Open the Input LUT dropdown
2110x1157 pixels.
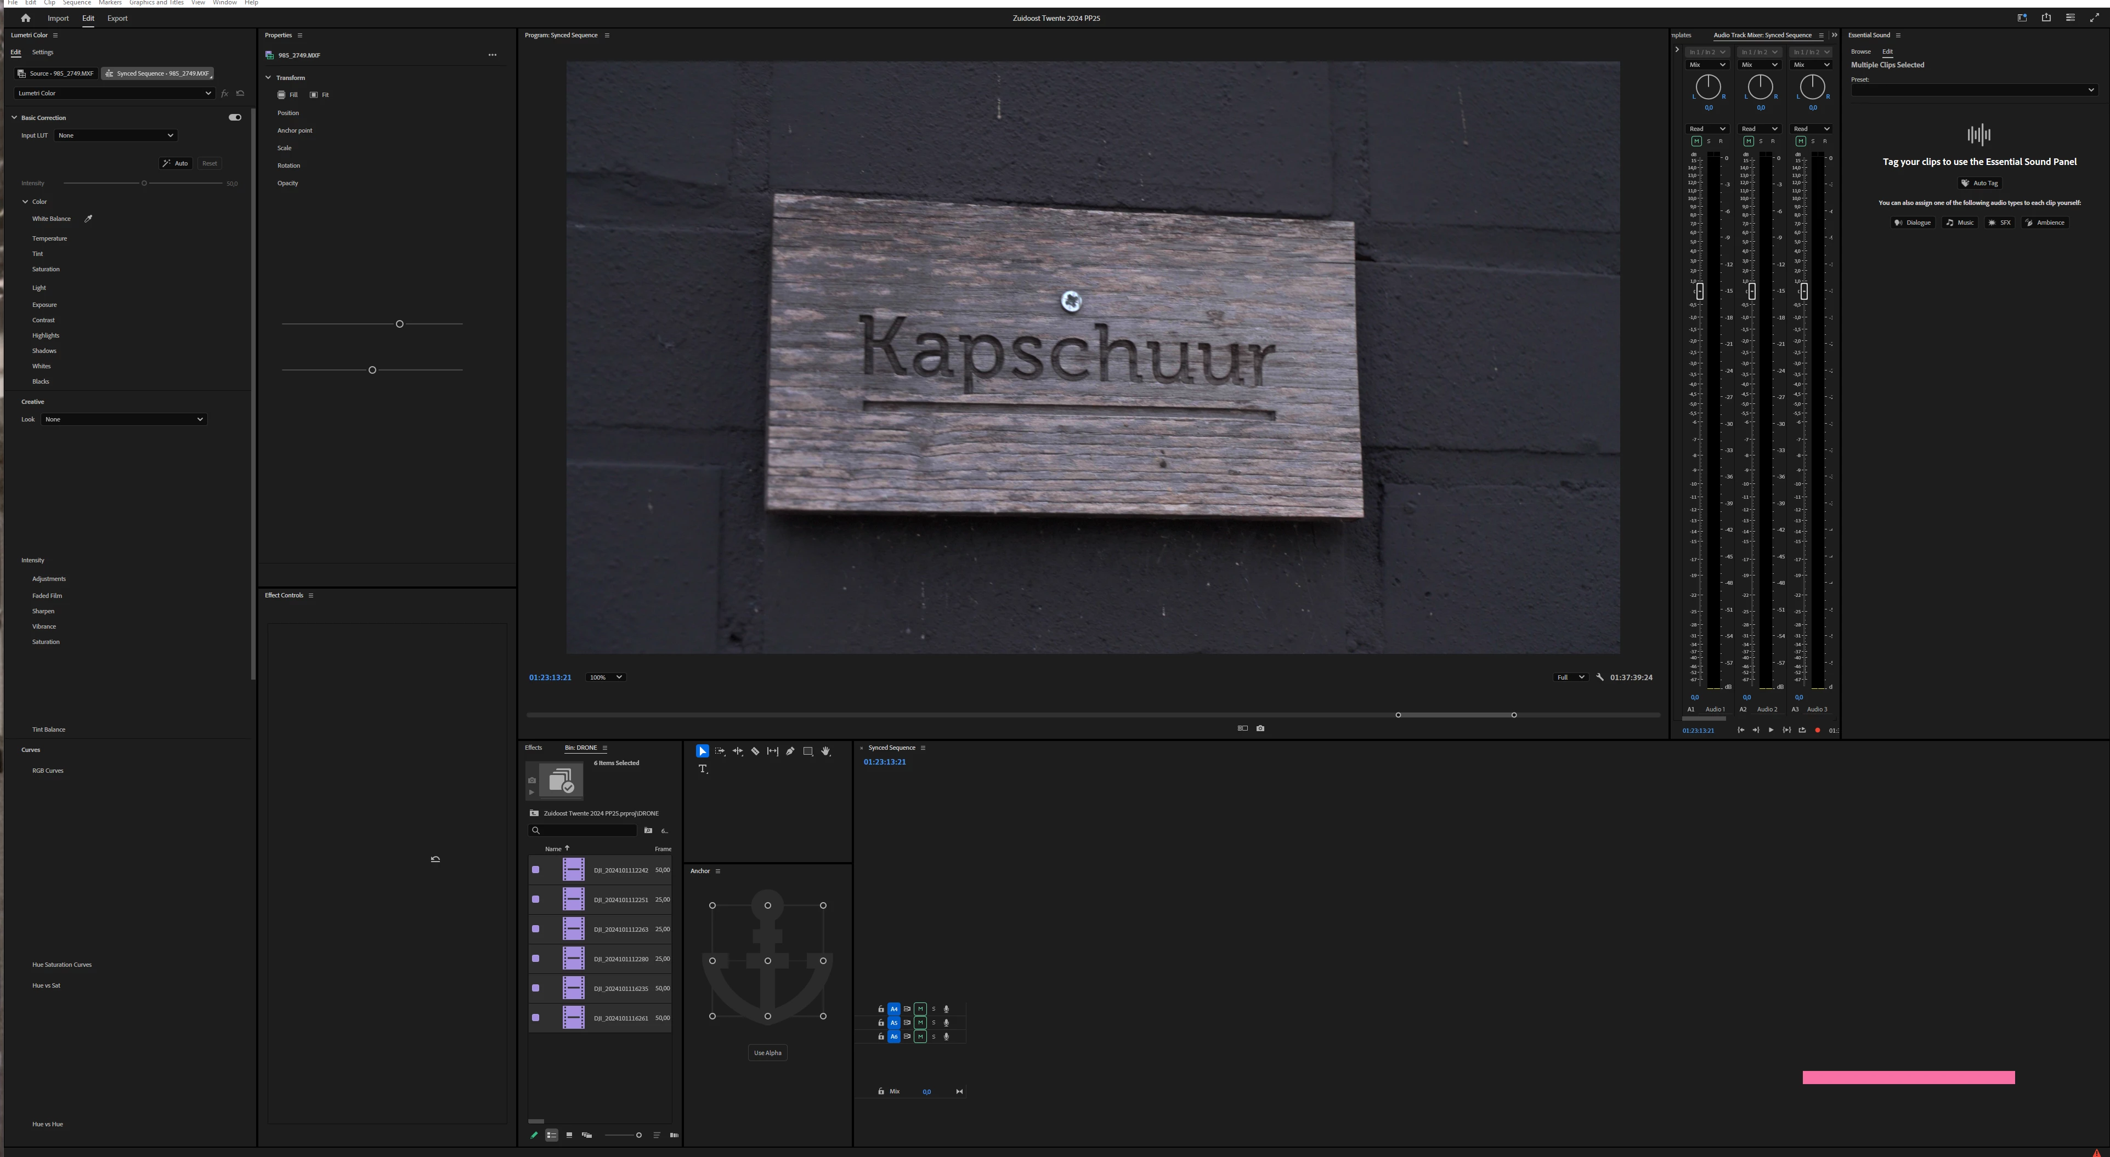click(x=116, y=135)
